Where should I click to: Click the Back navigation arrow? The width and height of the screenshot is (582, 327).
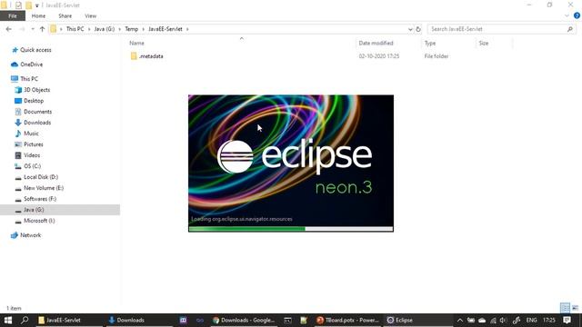pos(9,29)
